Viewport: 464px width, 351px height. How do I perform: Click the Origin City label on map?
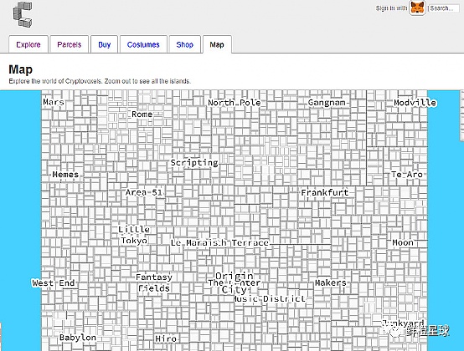click(x=234, y=282)
